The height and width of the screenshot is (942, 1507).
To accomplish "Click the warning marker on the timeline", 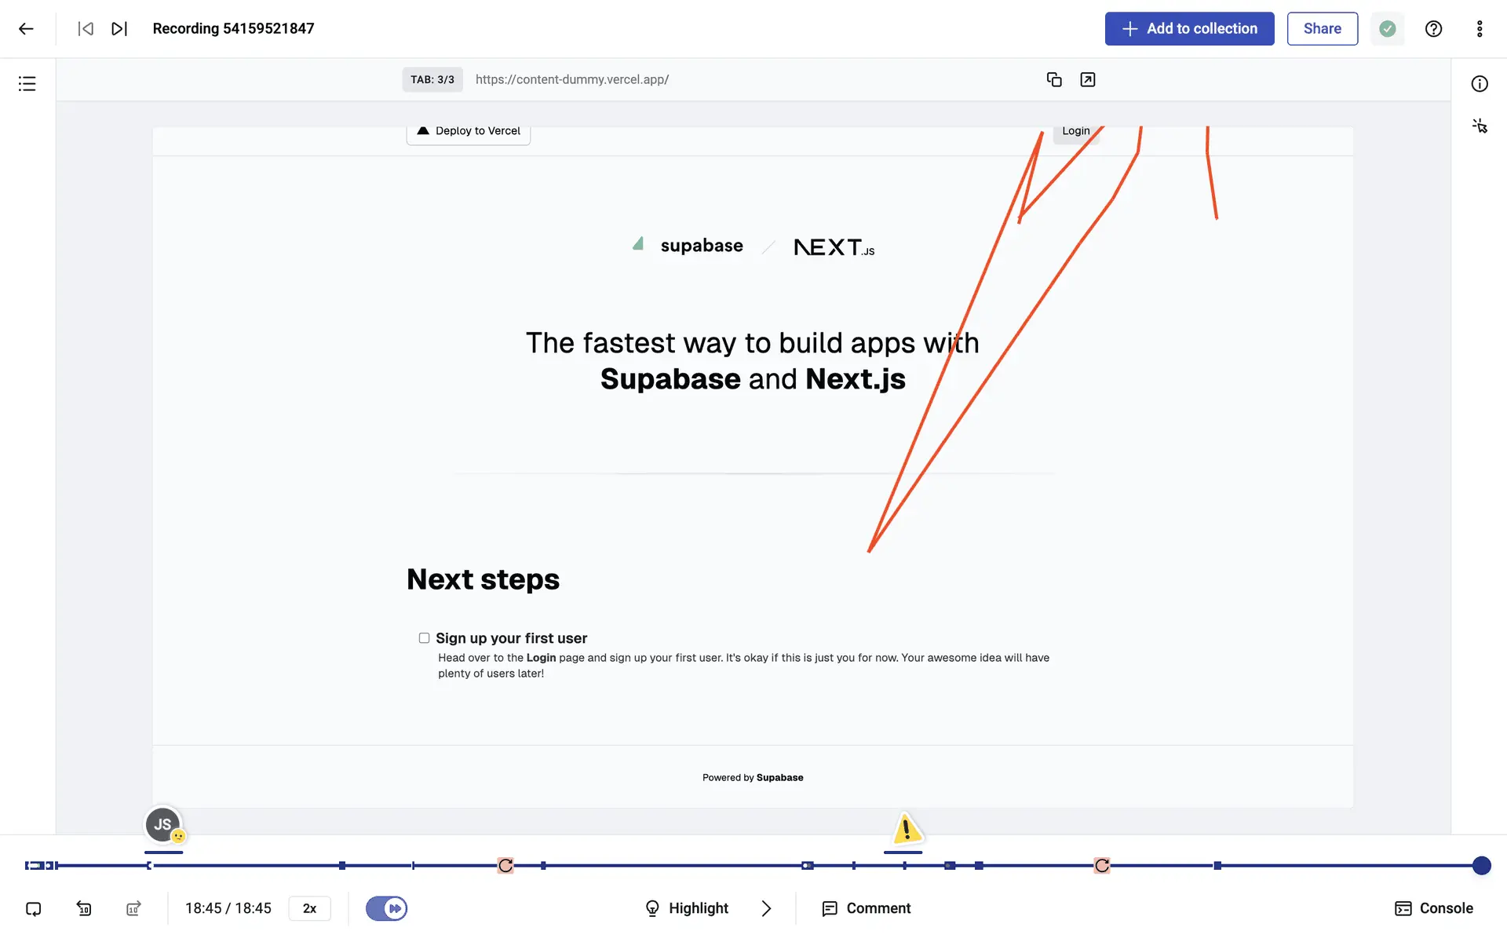I will tap(907, 829).
